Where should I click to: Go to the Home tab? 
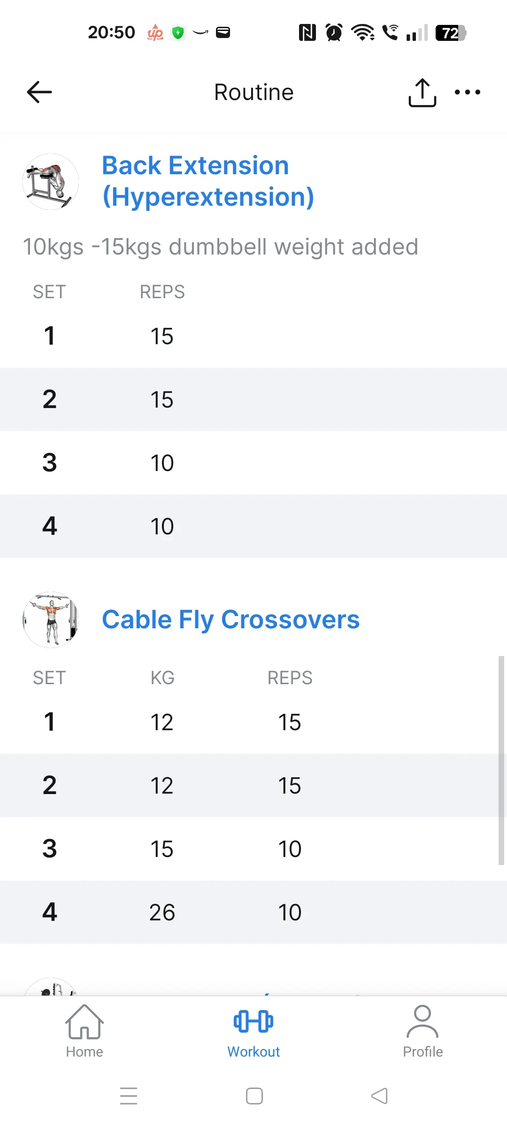pyautogui.click(x=84, y=1031)
